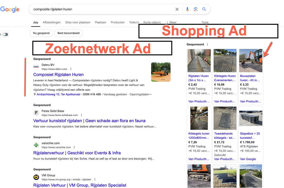
Task: Open Stapelbox + 20 kunststof product image
Action: coord(251,118)
